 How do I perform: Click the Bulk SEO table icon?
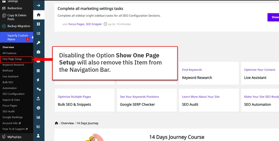point(38,70)
